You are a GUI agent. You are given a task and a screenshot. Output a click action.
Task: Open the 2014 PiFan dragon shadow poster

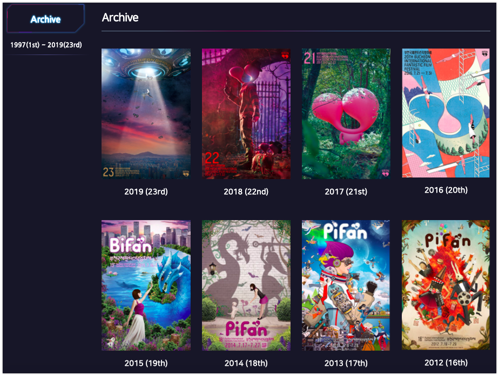coord(246,285)
